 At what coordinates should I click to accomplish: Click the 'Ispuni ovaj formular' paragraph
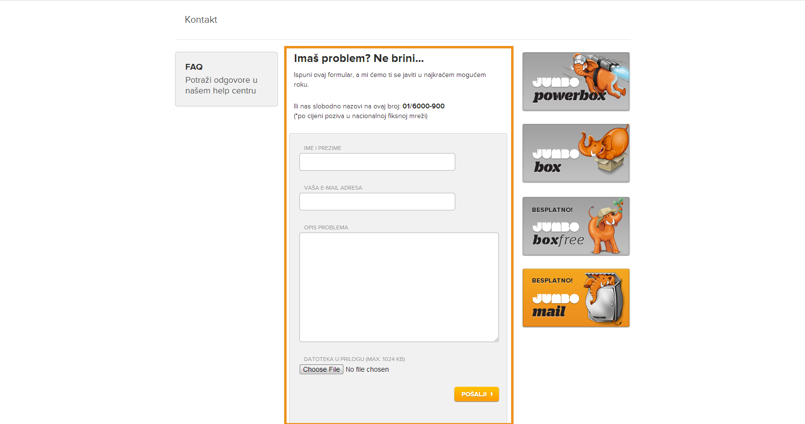(390, 79)
